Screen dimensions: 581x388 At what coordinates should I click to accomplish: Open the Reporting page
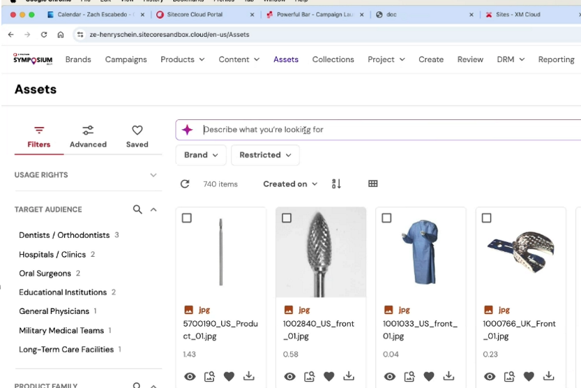coord(556,59)
